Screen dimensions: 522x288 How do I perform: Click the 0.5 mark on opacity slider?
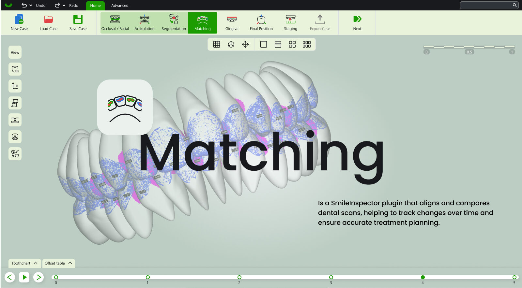pyautogui.click(x=469, y=52)
